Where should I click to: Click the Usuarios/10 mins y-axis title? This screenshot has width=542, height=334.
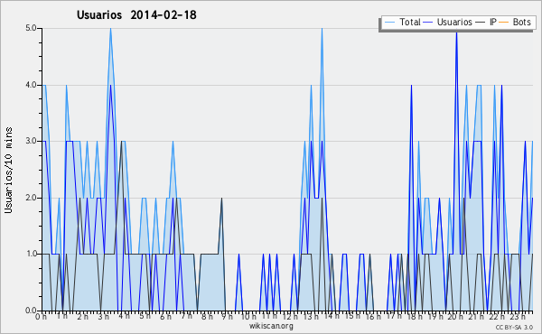pos(8,171)
